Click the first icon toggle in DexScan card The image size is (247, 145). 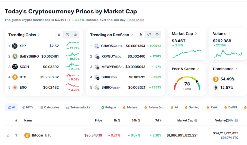tap(141, 35)
